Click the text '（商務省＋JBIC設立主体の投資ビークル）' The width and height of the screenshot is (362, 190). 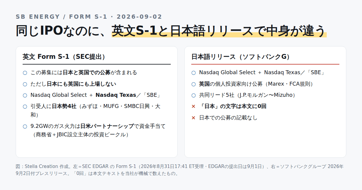(81, 135)
